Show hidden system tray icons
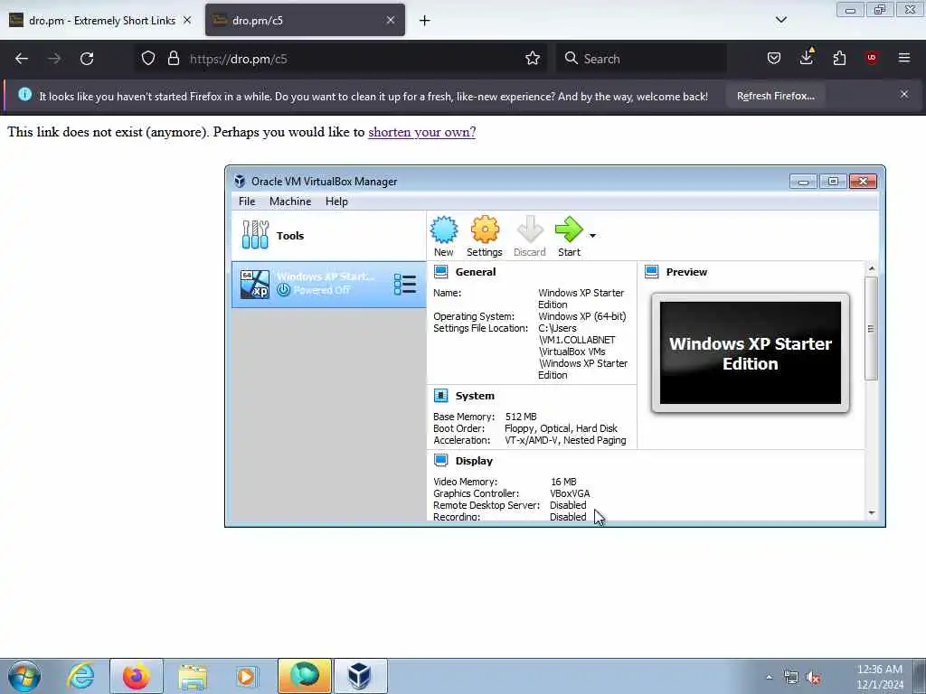Viewport: 926px width, 694px height. coord(769,678)
